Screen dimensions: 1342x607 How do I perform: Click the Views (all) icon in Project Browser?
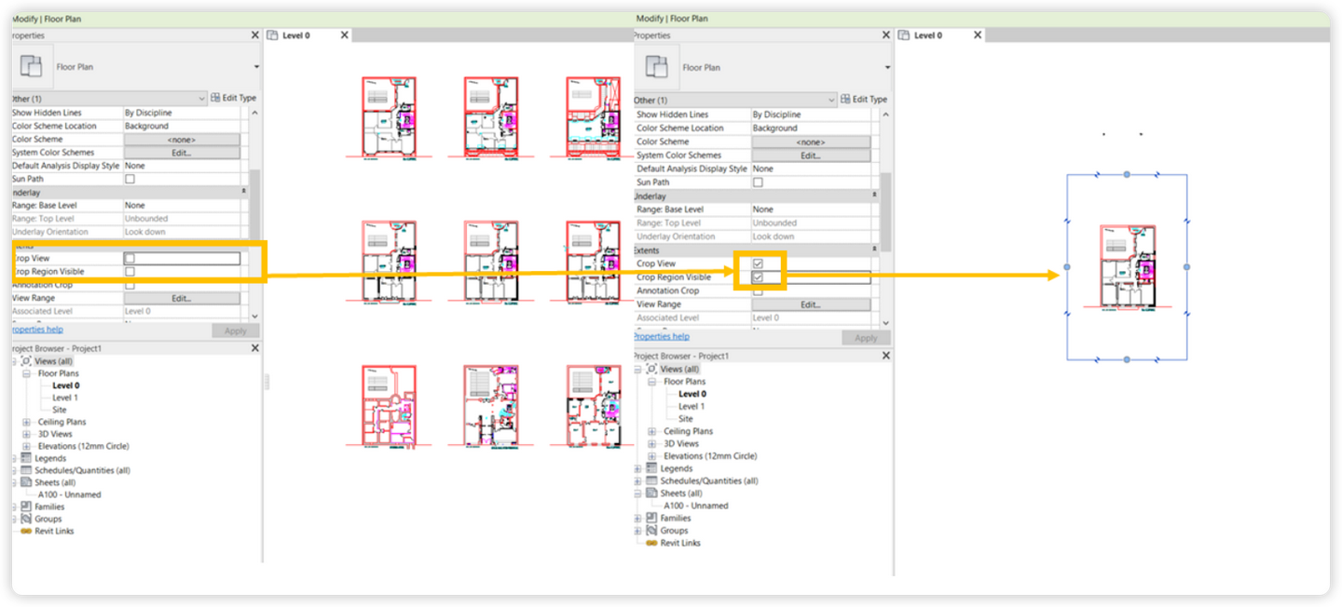26,361
